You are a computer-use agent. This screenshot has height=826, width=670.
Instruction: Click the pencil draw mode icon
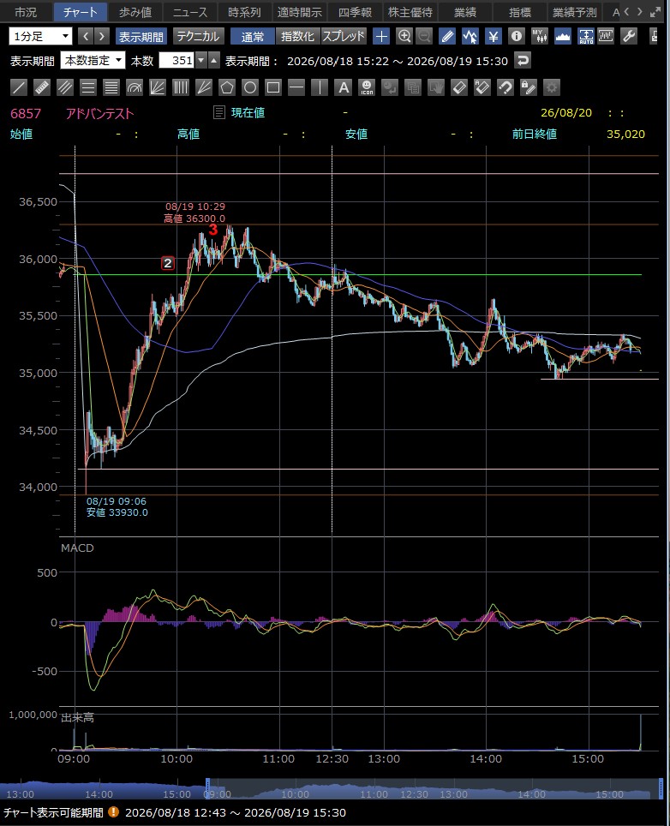447,36
